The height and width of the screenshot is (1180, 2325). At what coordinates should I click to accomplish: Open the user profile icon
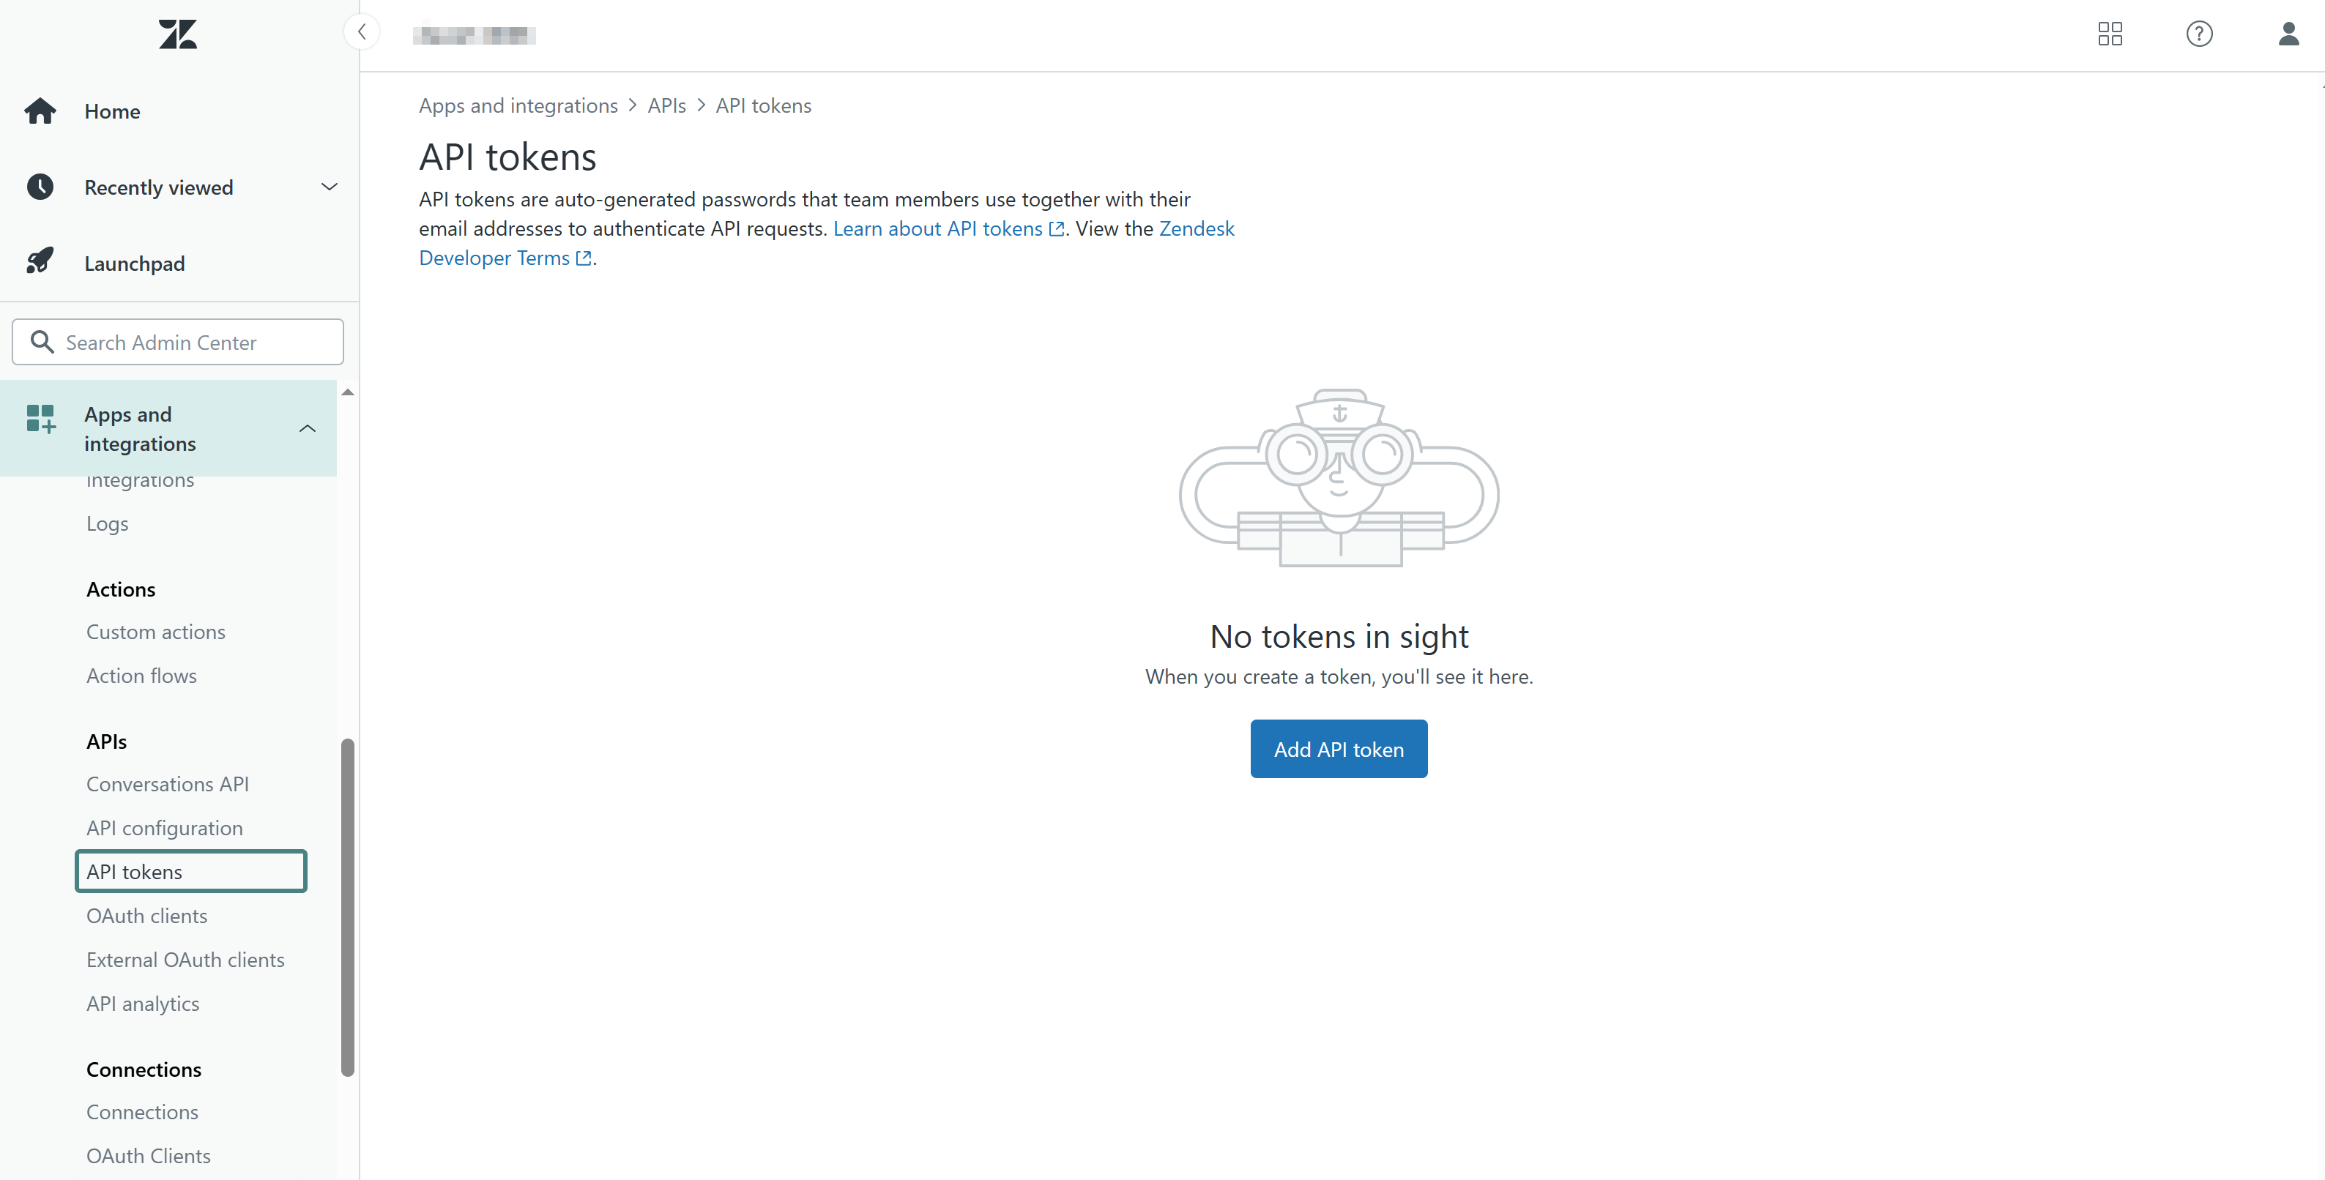[2288, 34]
